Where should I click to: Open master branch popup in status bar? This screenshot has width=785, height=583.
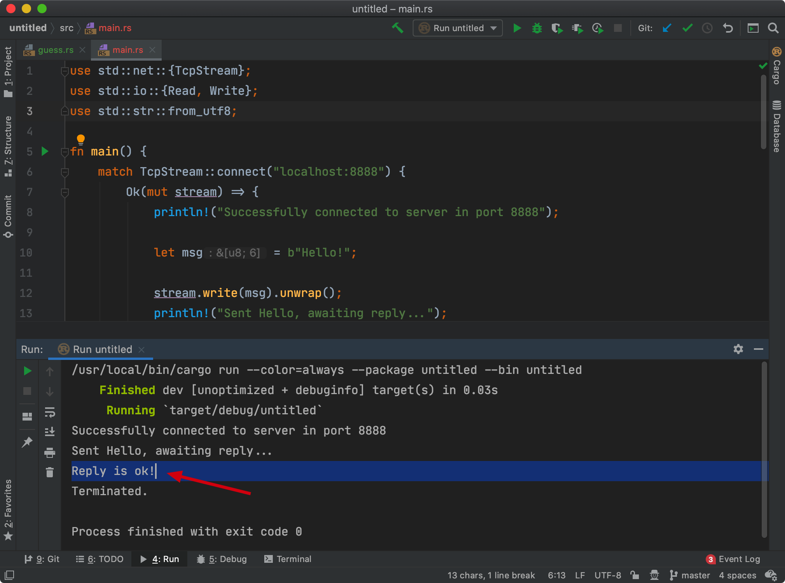point(690,575)
